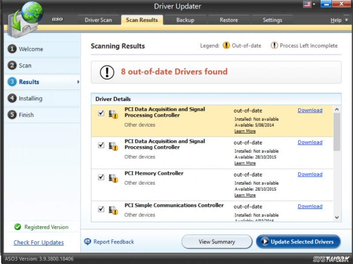Click device icon of 5/08/2014 driver row
Image resolution: width=353 pixels, height=264 pixels.
tap(113, 114)
